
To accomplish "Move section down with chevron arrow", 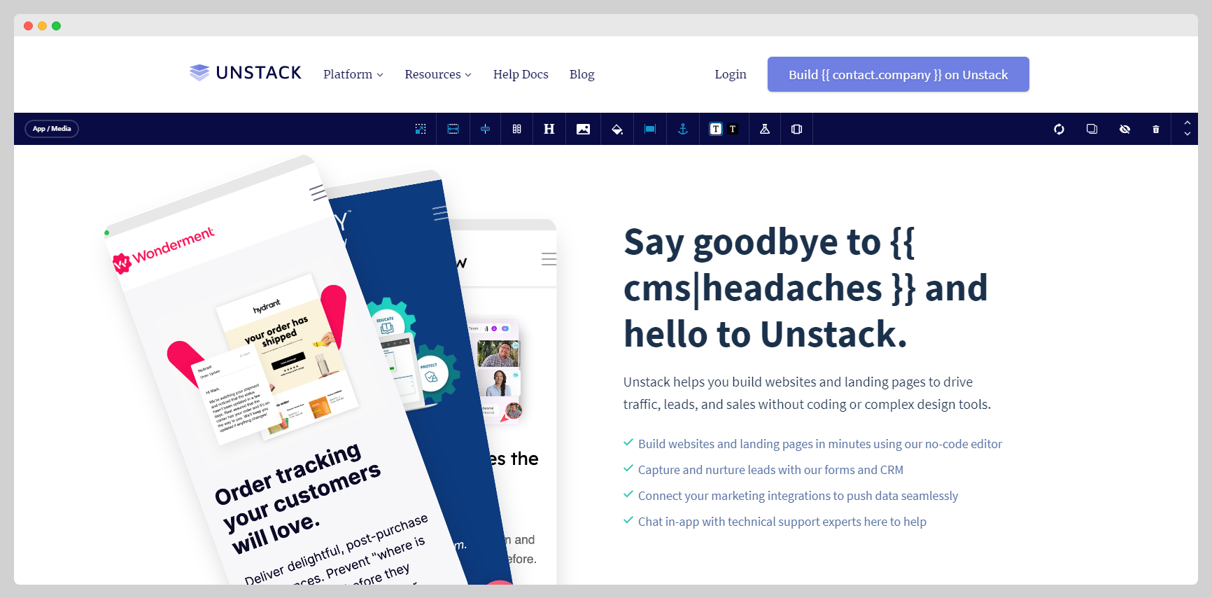I will [1188, 134].
